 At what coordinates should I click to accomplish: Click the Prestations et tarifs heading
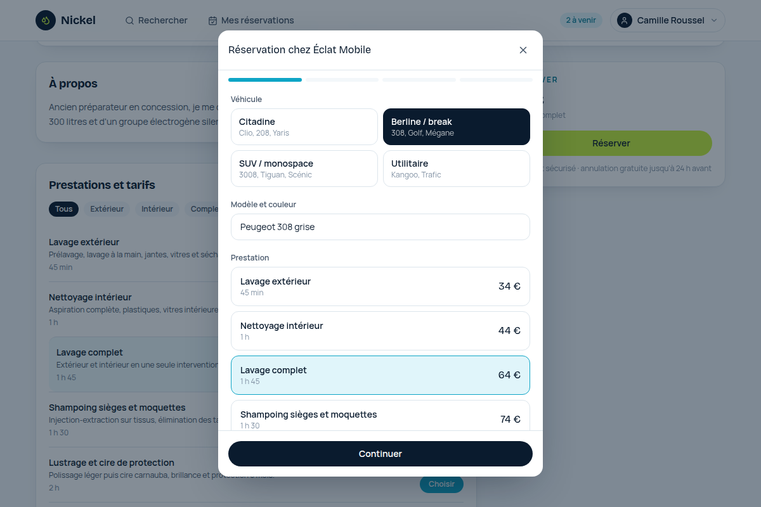tap(102, 185)
